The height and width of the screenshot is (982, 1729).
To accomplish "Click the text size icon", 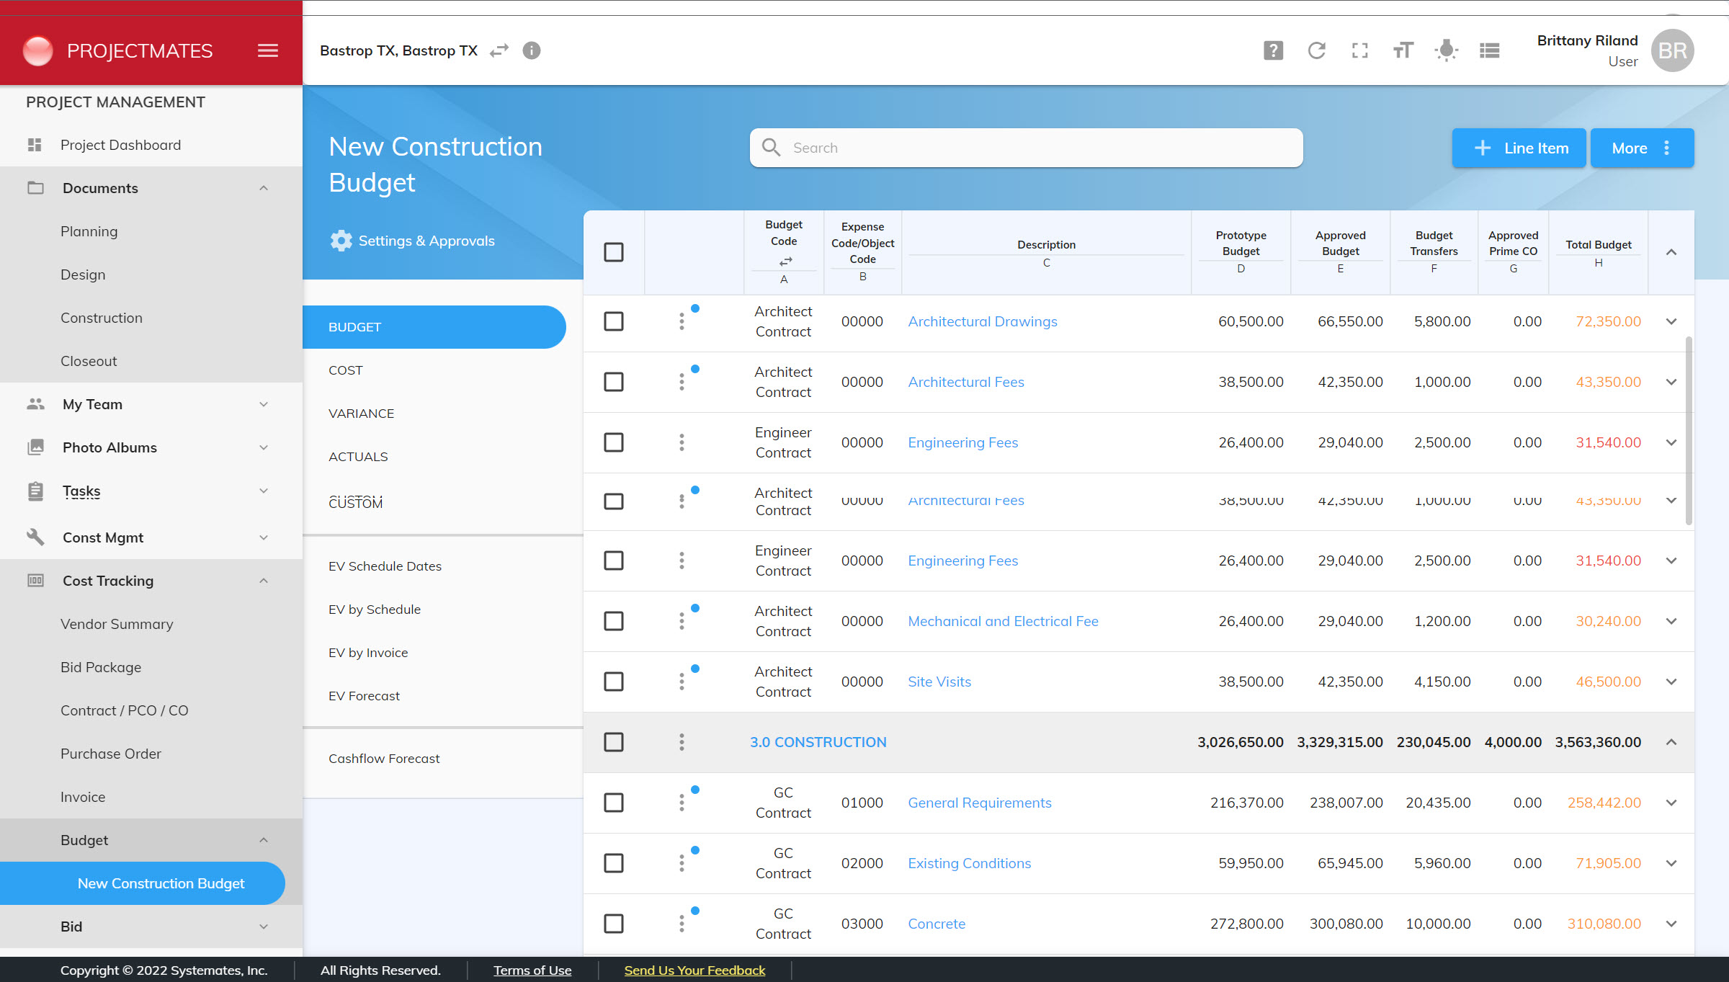I will (1403, 50).
